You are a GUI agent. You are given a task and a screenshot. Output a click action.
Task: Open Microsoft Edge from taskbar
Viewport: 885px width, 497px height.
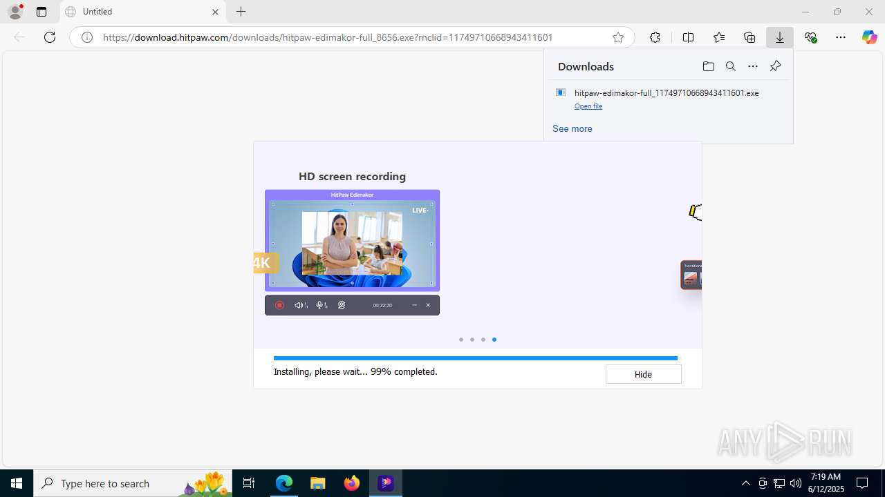[x=284, y=483]
